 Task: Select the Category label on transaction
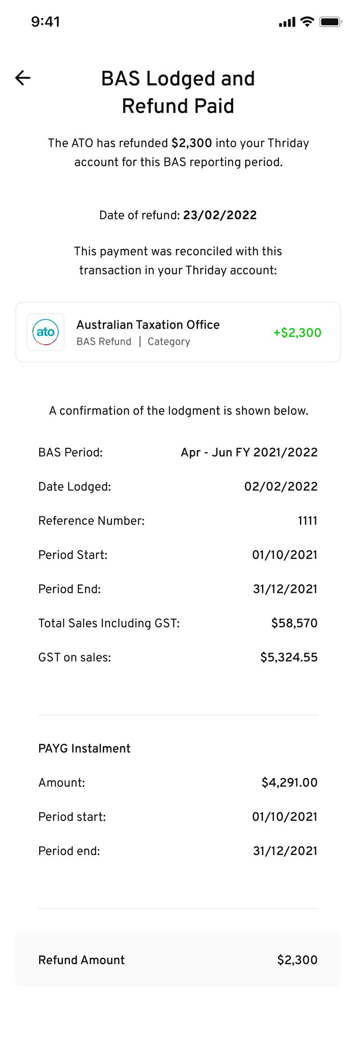[x=169, y=342]
